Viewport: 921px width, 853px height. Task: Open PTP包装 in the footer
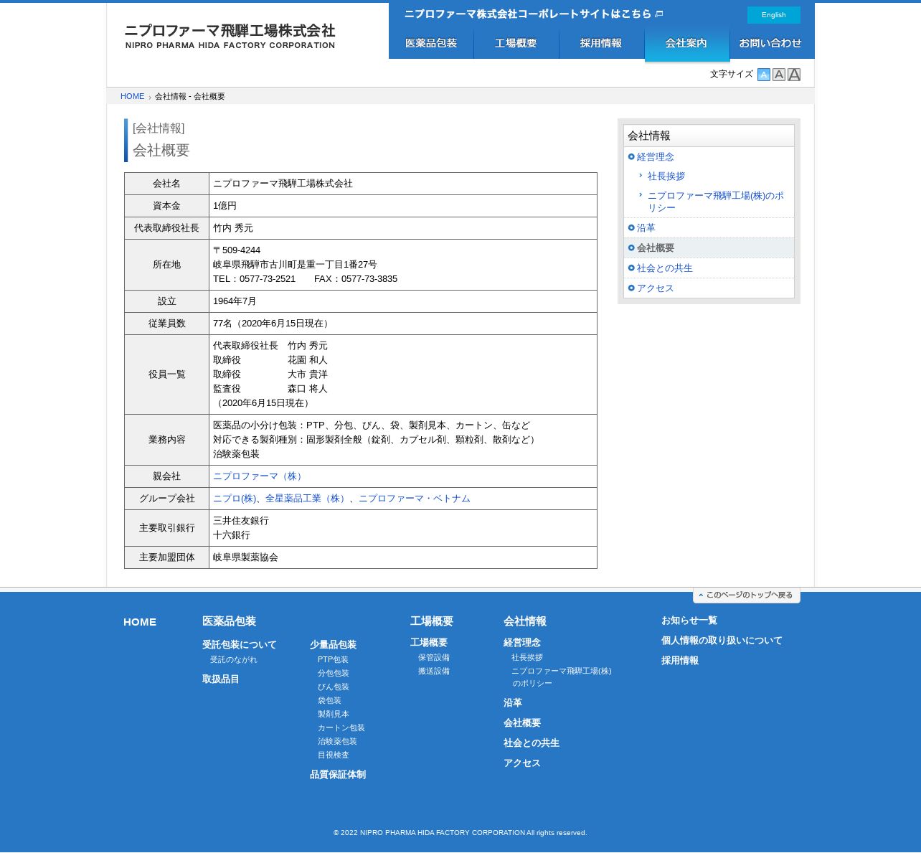pyautogui.click(x=333, y=660)
